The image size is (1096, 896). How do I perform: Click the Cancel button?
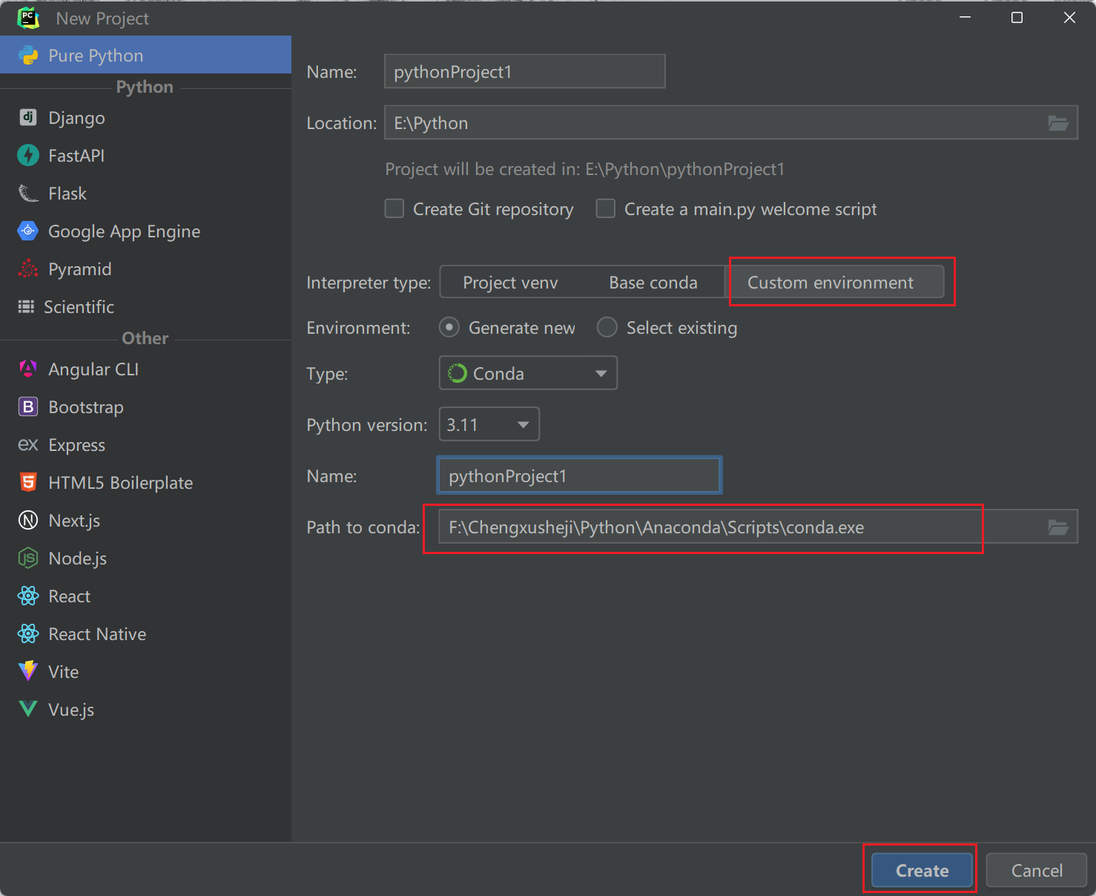pos(1037,870)
